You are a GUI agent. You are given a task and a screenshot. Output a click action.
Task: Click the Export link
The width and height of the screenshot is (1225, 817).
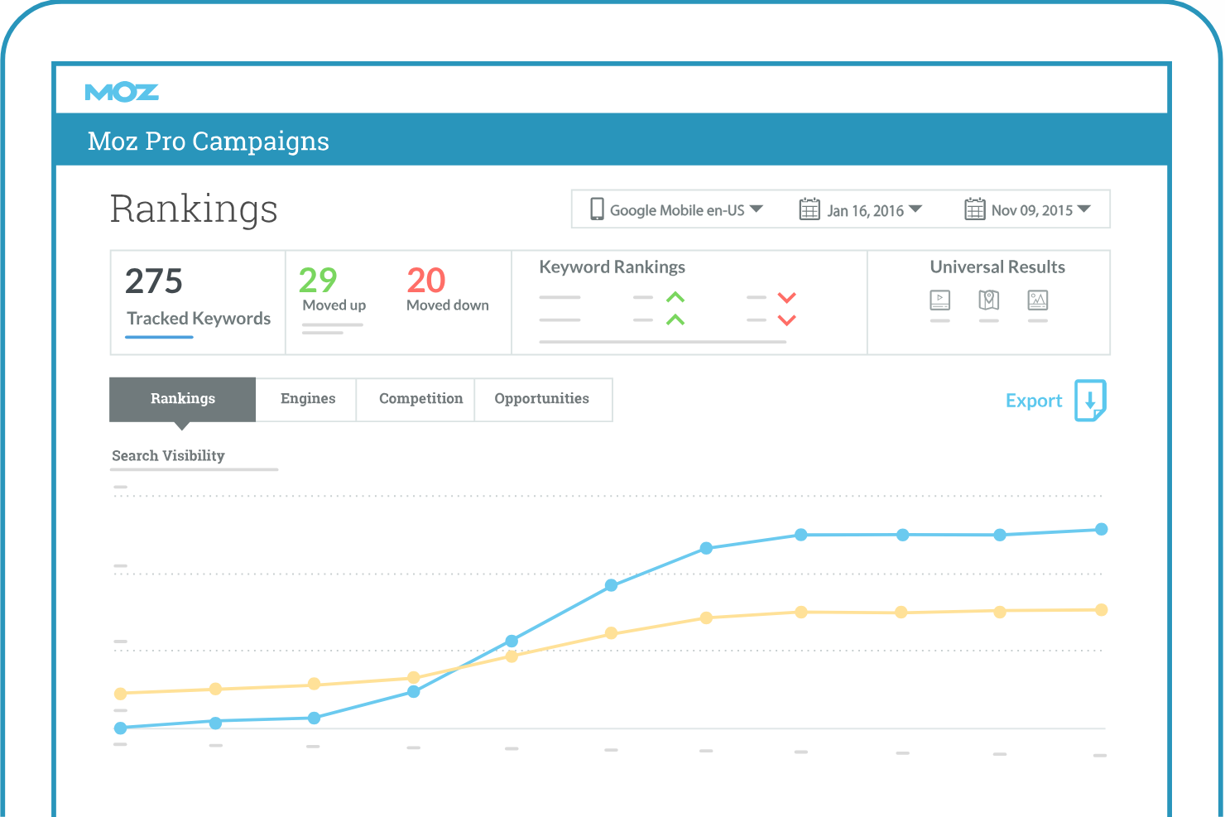[1034, 401]
